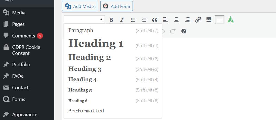The height and width of the screenshot is (120, 276).
Task: Choose Heading 4 format
Action: click(x=113, y=80)
